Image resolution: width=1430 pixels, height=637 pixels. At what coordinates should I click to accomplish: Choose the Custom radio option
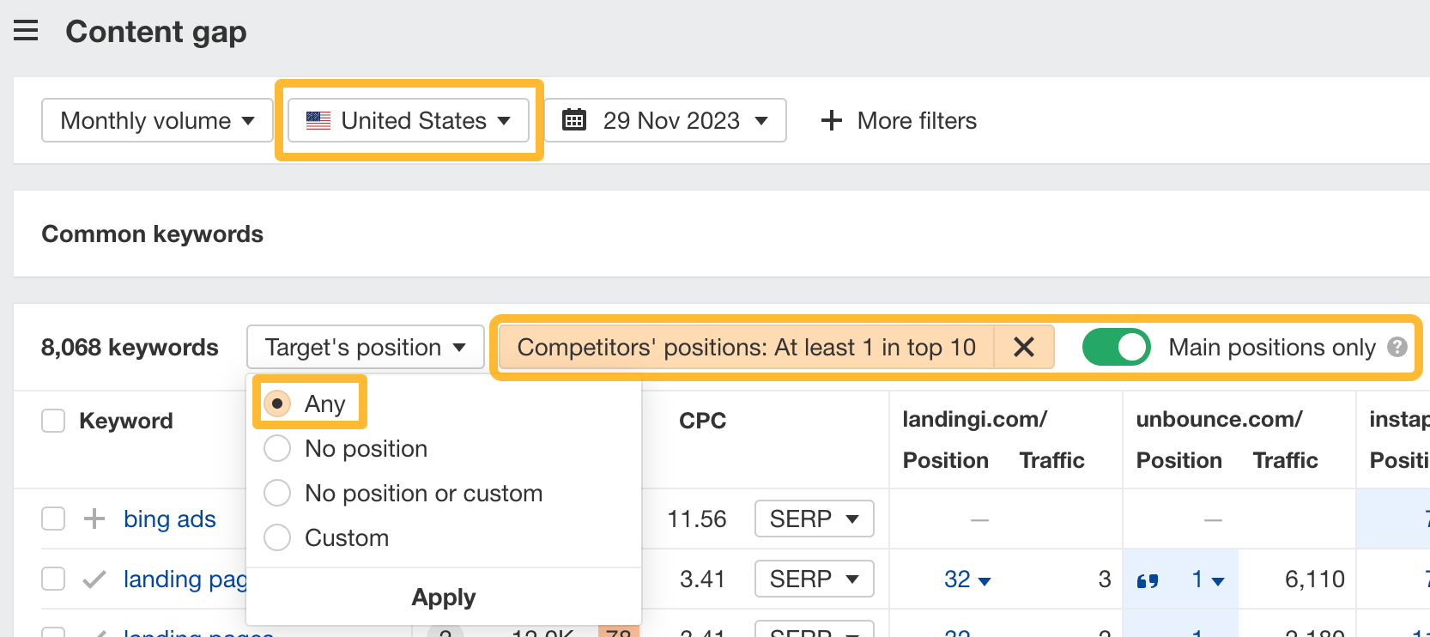277,537
